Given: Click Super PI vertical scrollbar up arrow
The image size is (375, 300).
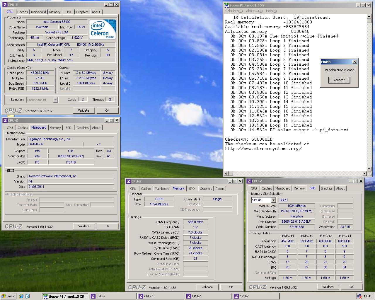Looking at the screenshot, I should point(369,16).
